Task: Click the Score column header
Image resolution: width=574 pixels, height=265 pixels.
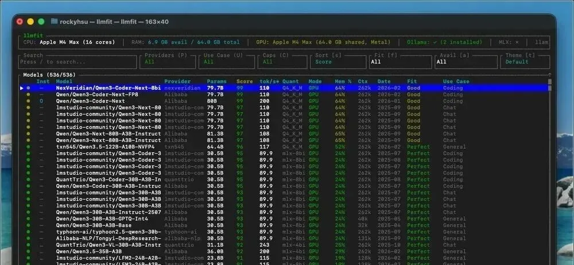Action: [245, 81]
